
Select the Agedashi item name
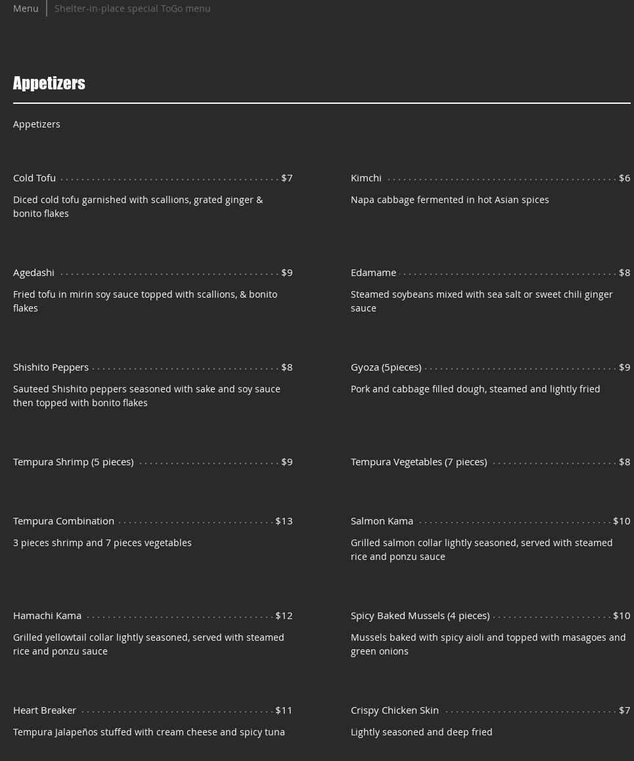pyautogui.click(x=34, y=272)
